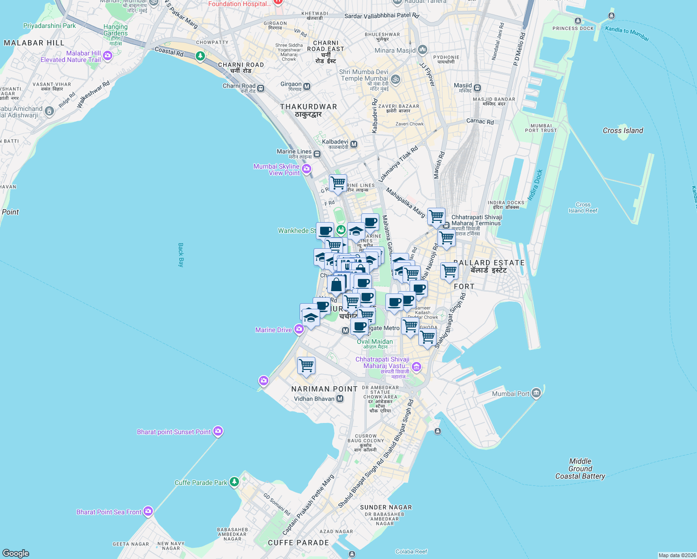The width and height of the screenshot is (697, 559).
Task: Click the Kandla to Mumbai ferry route label
Action: [x=627, y=33]
